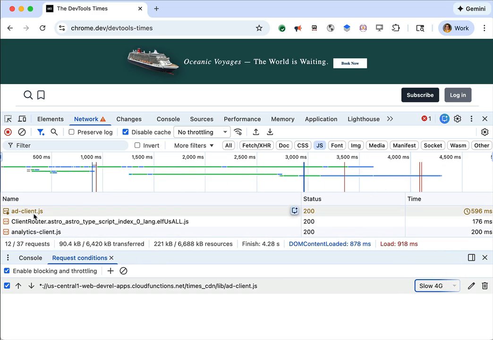Open DevTools settings gear
This screenshot has width=493, height=340.
(458, 119)
